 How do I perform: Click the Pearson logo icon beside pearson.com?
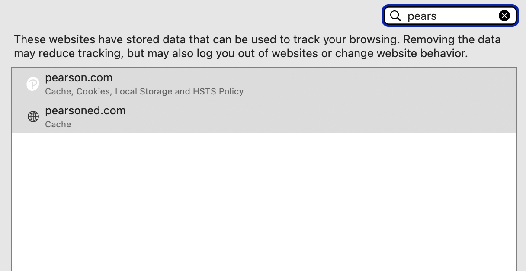click(x=33, y=84)
